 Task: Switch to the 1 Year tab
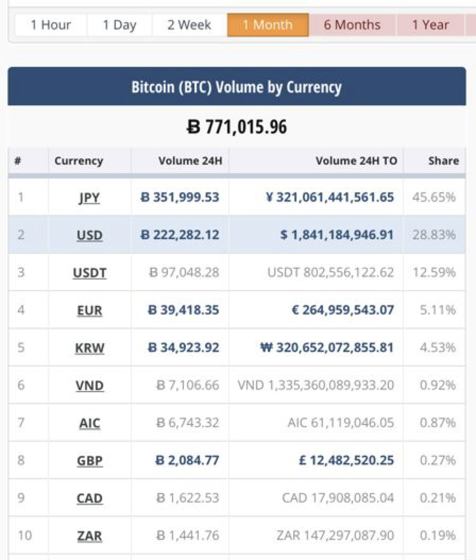point(430,25)
